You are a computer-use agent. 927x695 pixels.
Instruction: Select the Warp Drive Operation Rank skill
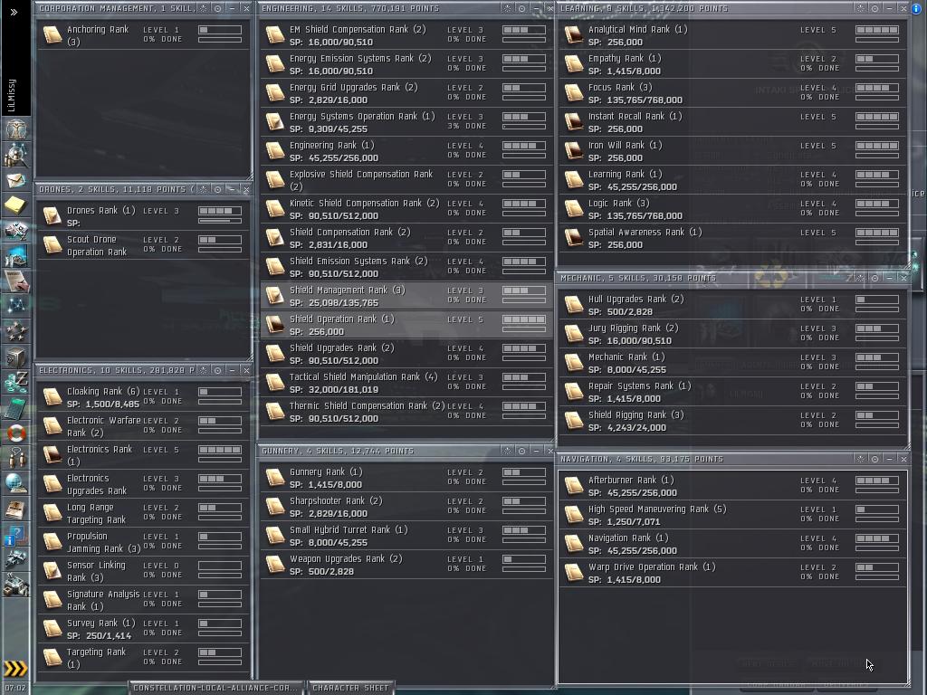(x=733, y=573)
